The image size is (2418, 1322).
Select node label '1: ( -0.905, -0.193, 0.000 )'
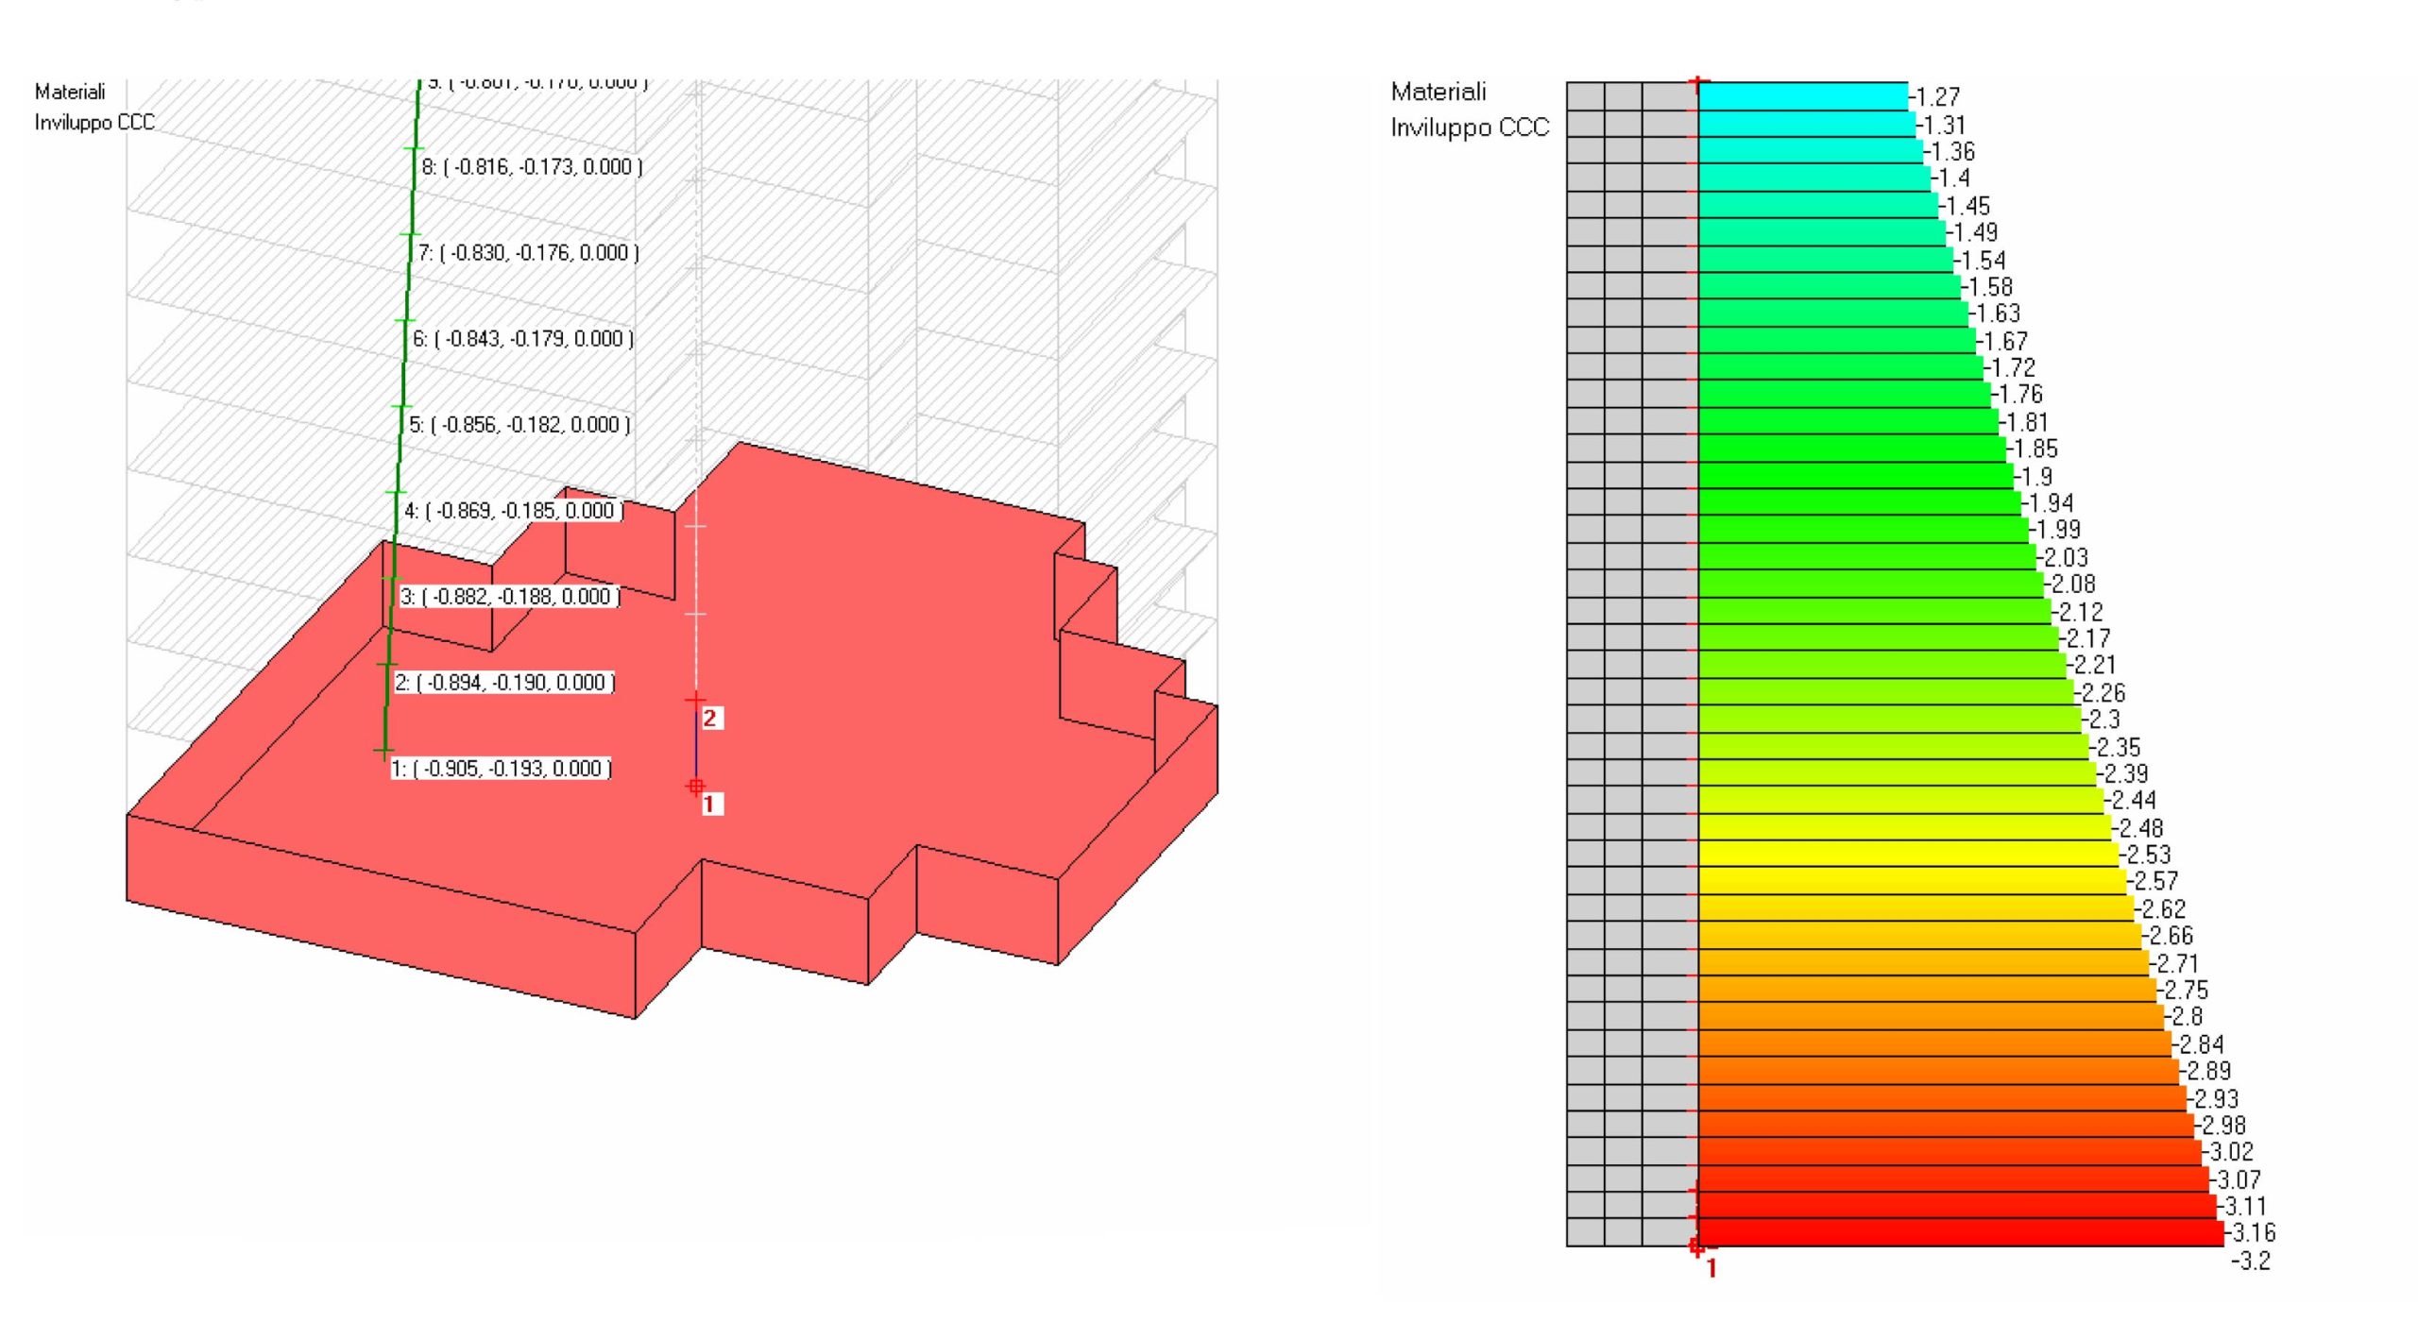pyautogui.click(x=502, y=769)
